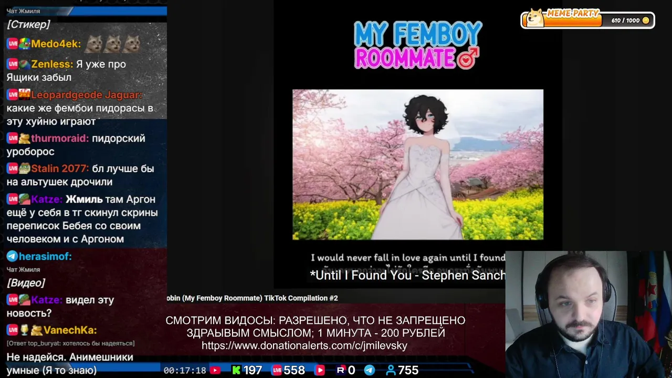Click the male symbol in the Femboy Roommate logo
This screenshot has width=672, height=378.
468,58
